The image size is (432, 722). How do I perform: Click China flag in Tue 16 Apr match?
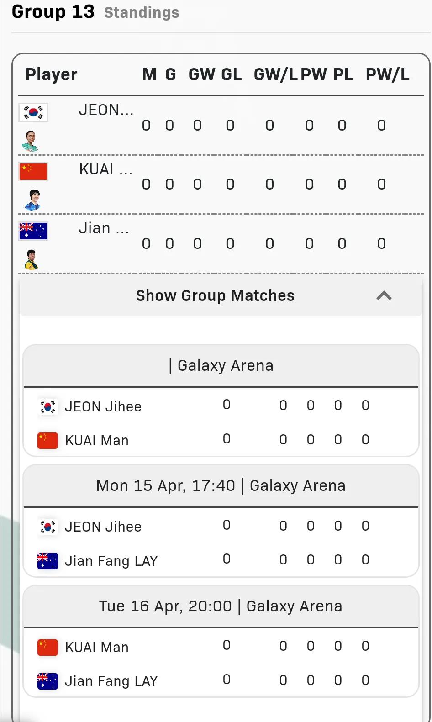click(47, 647)
